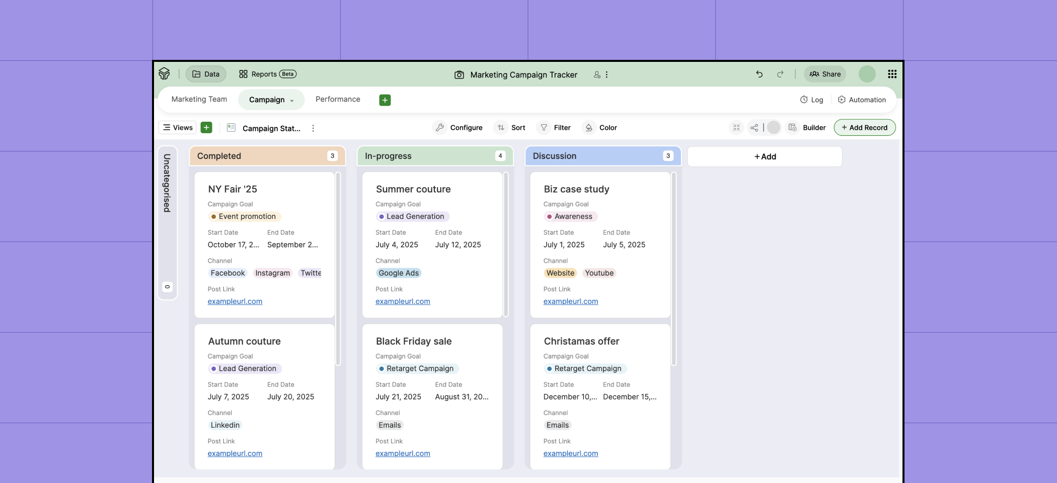1057x483 pixels.
Task: Expand the Uncategorised collapsed column
Action: point(167,223)
